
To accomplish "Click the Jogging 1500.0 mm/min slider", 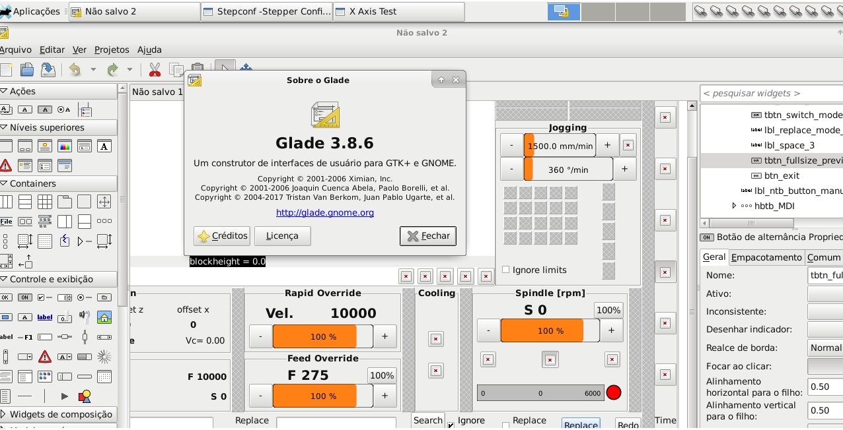I will pyautogui.click(x=560, y=146).
